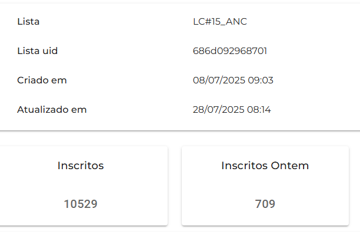Click the divider line below Atualizado em row

tap(180, 130)
